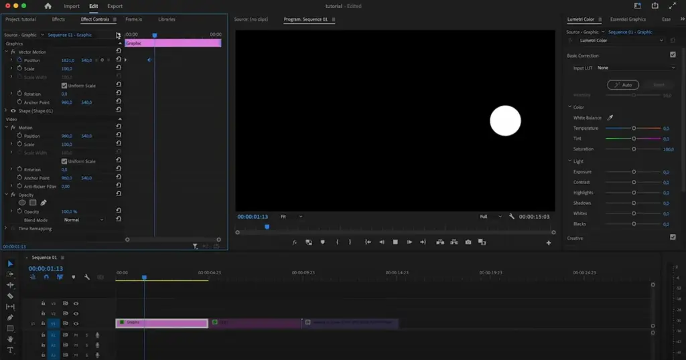The height and width of the screenshot is (360, 686).
Task: Open the Effects panel tab
Action: [x=58, y=19]
